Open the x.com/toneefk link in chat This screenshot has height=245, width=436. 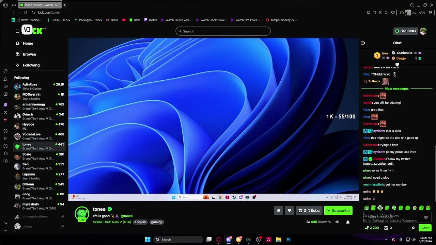378,164
